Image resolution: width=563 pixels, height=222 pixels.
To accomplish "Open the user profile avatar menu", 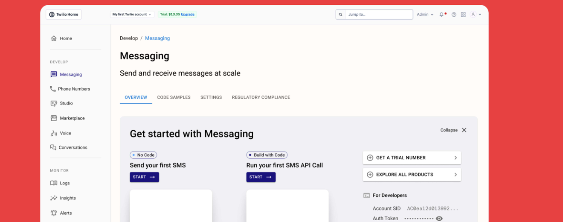I will point(476,15).
